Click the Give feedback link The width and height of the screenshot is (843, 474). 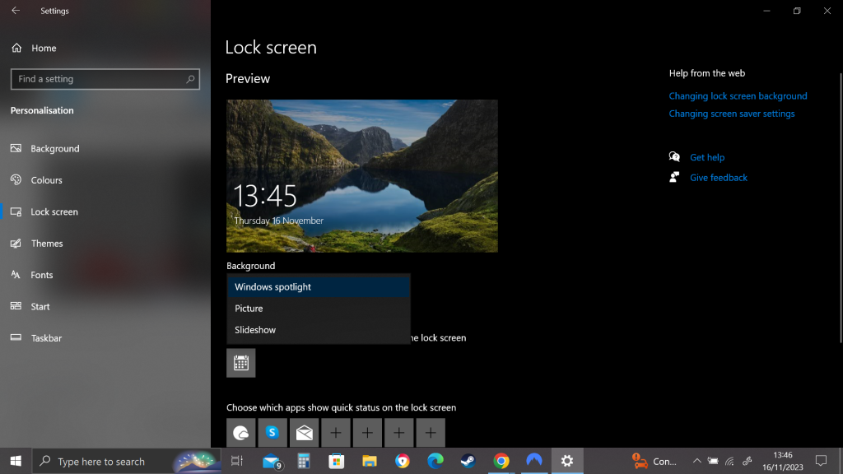point(718,178)
